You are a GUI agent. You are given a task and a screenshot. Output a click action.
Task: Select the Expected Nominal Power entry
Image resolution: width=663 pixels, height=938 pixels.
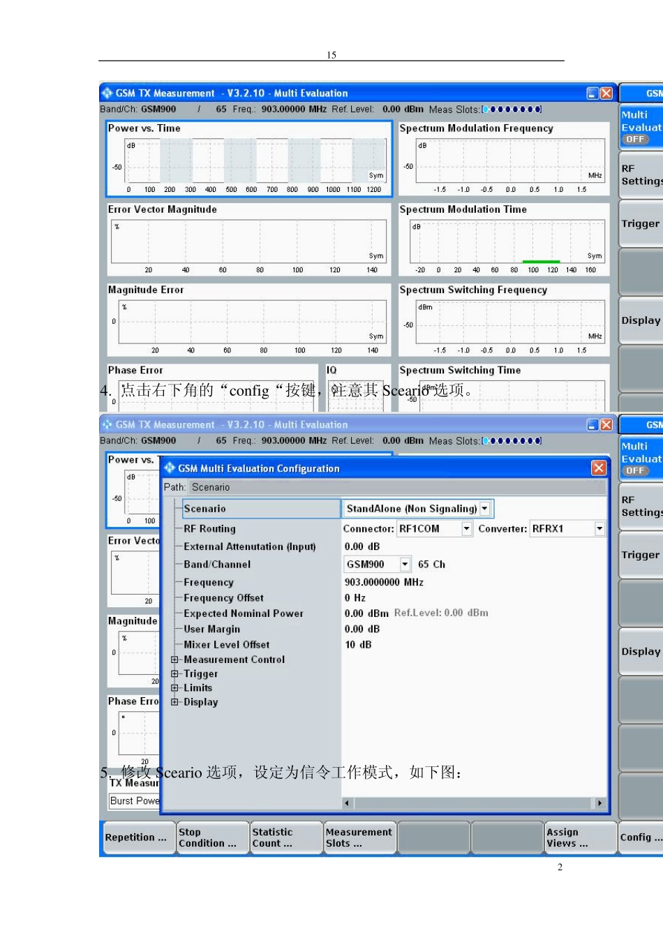243,613
